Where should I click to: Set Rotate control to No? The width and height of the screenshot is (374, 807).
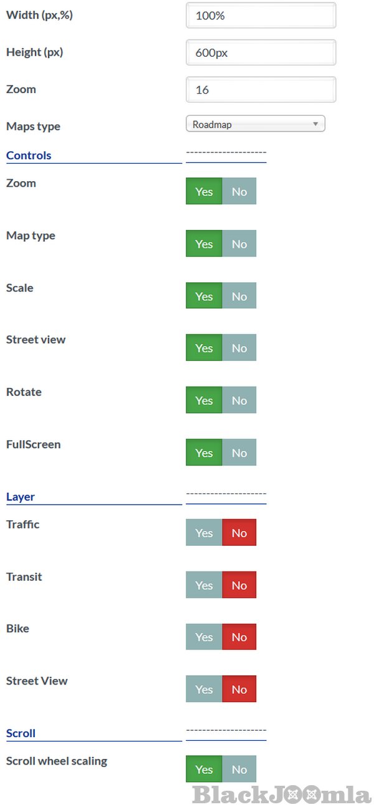pos(239,400)
